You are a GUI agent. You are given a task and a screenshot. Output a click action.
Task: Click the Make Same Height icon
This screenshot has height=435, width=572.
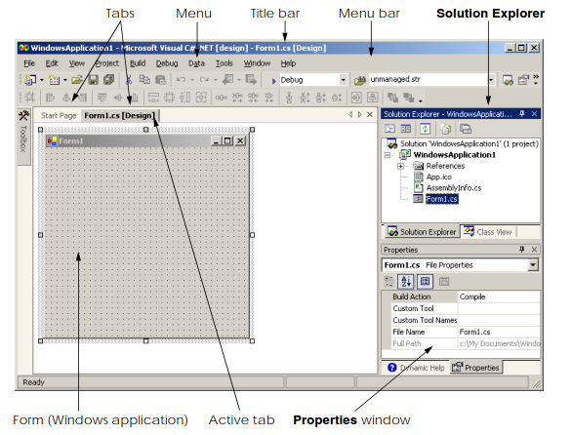coord(184,98)
